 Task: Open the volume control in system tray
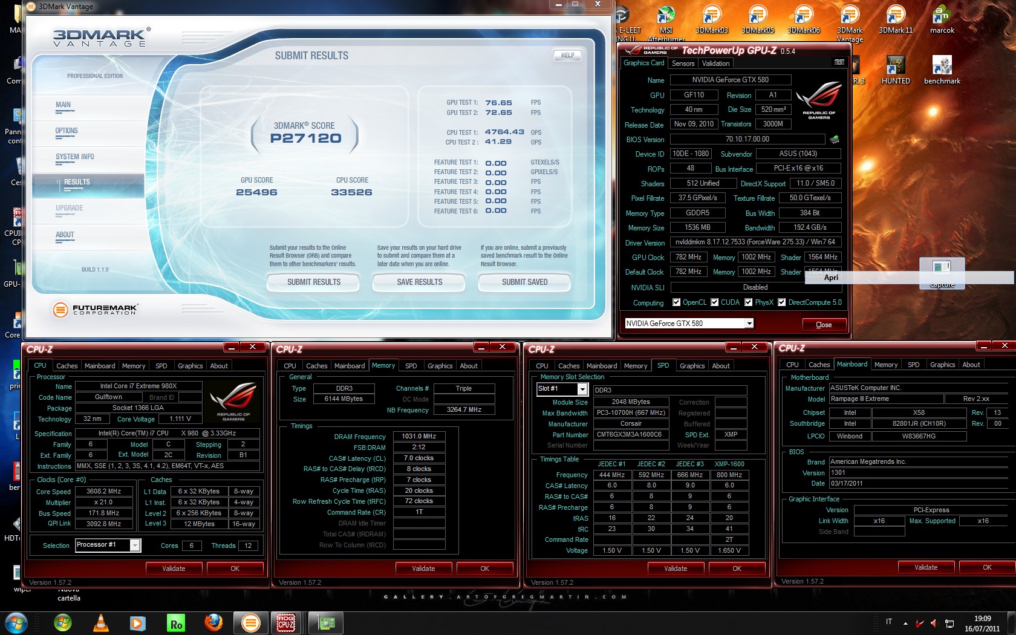pyautogui.click(x=934, y=623)
